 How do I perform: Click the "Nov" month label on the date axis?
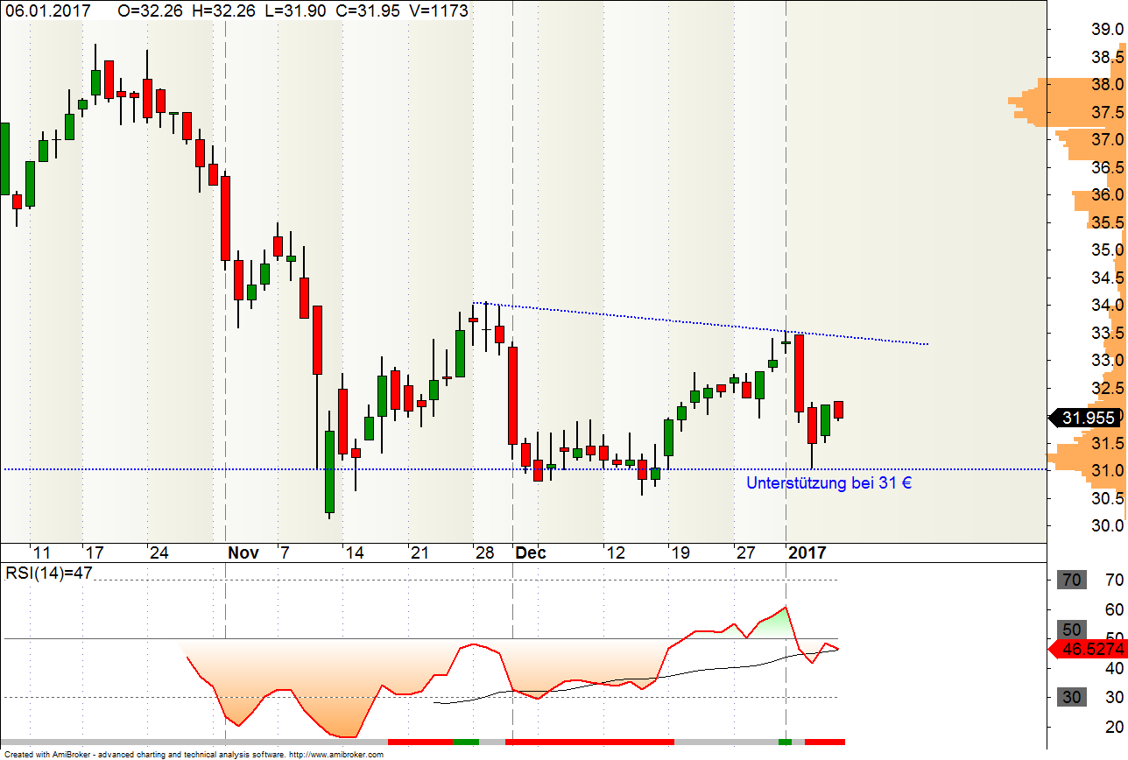(243, 552)
